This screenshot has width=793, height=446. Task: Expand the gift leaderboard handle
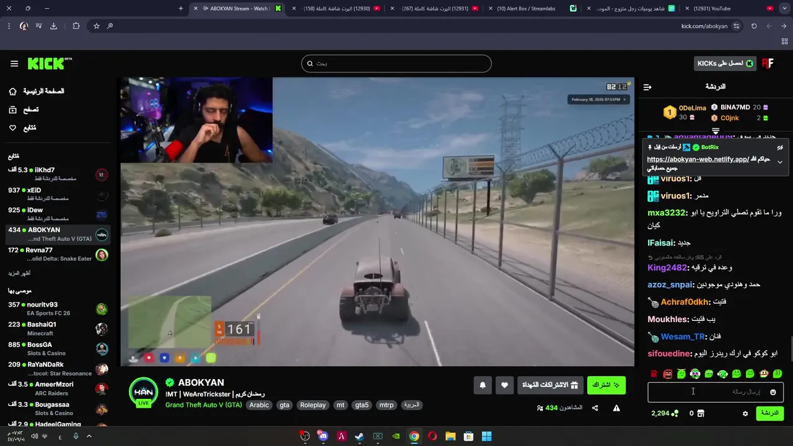pyautogui.click(x=716, y=131)
